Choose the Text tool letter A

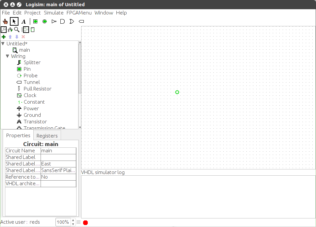click(x=23, y=21)
